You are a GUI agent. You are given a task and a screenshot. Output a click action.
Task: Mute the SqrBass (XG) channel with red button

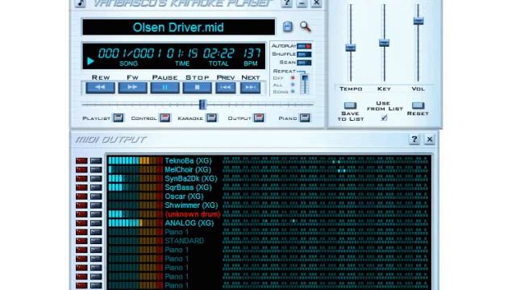click(x=81, y=188)
